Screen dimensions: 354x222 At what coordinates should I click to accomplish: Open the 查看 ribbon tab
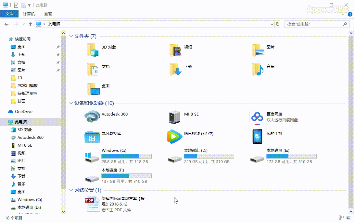point(48,14)
